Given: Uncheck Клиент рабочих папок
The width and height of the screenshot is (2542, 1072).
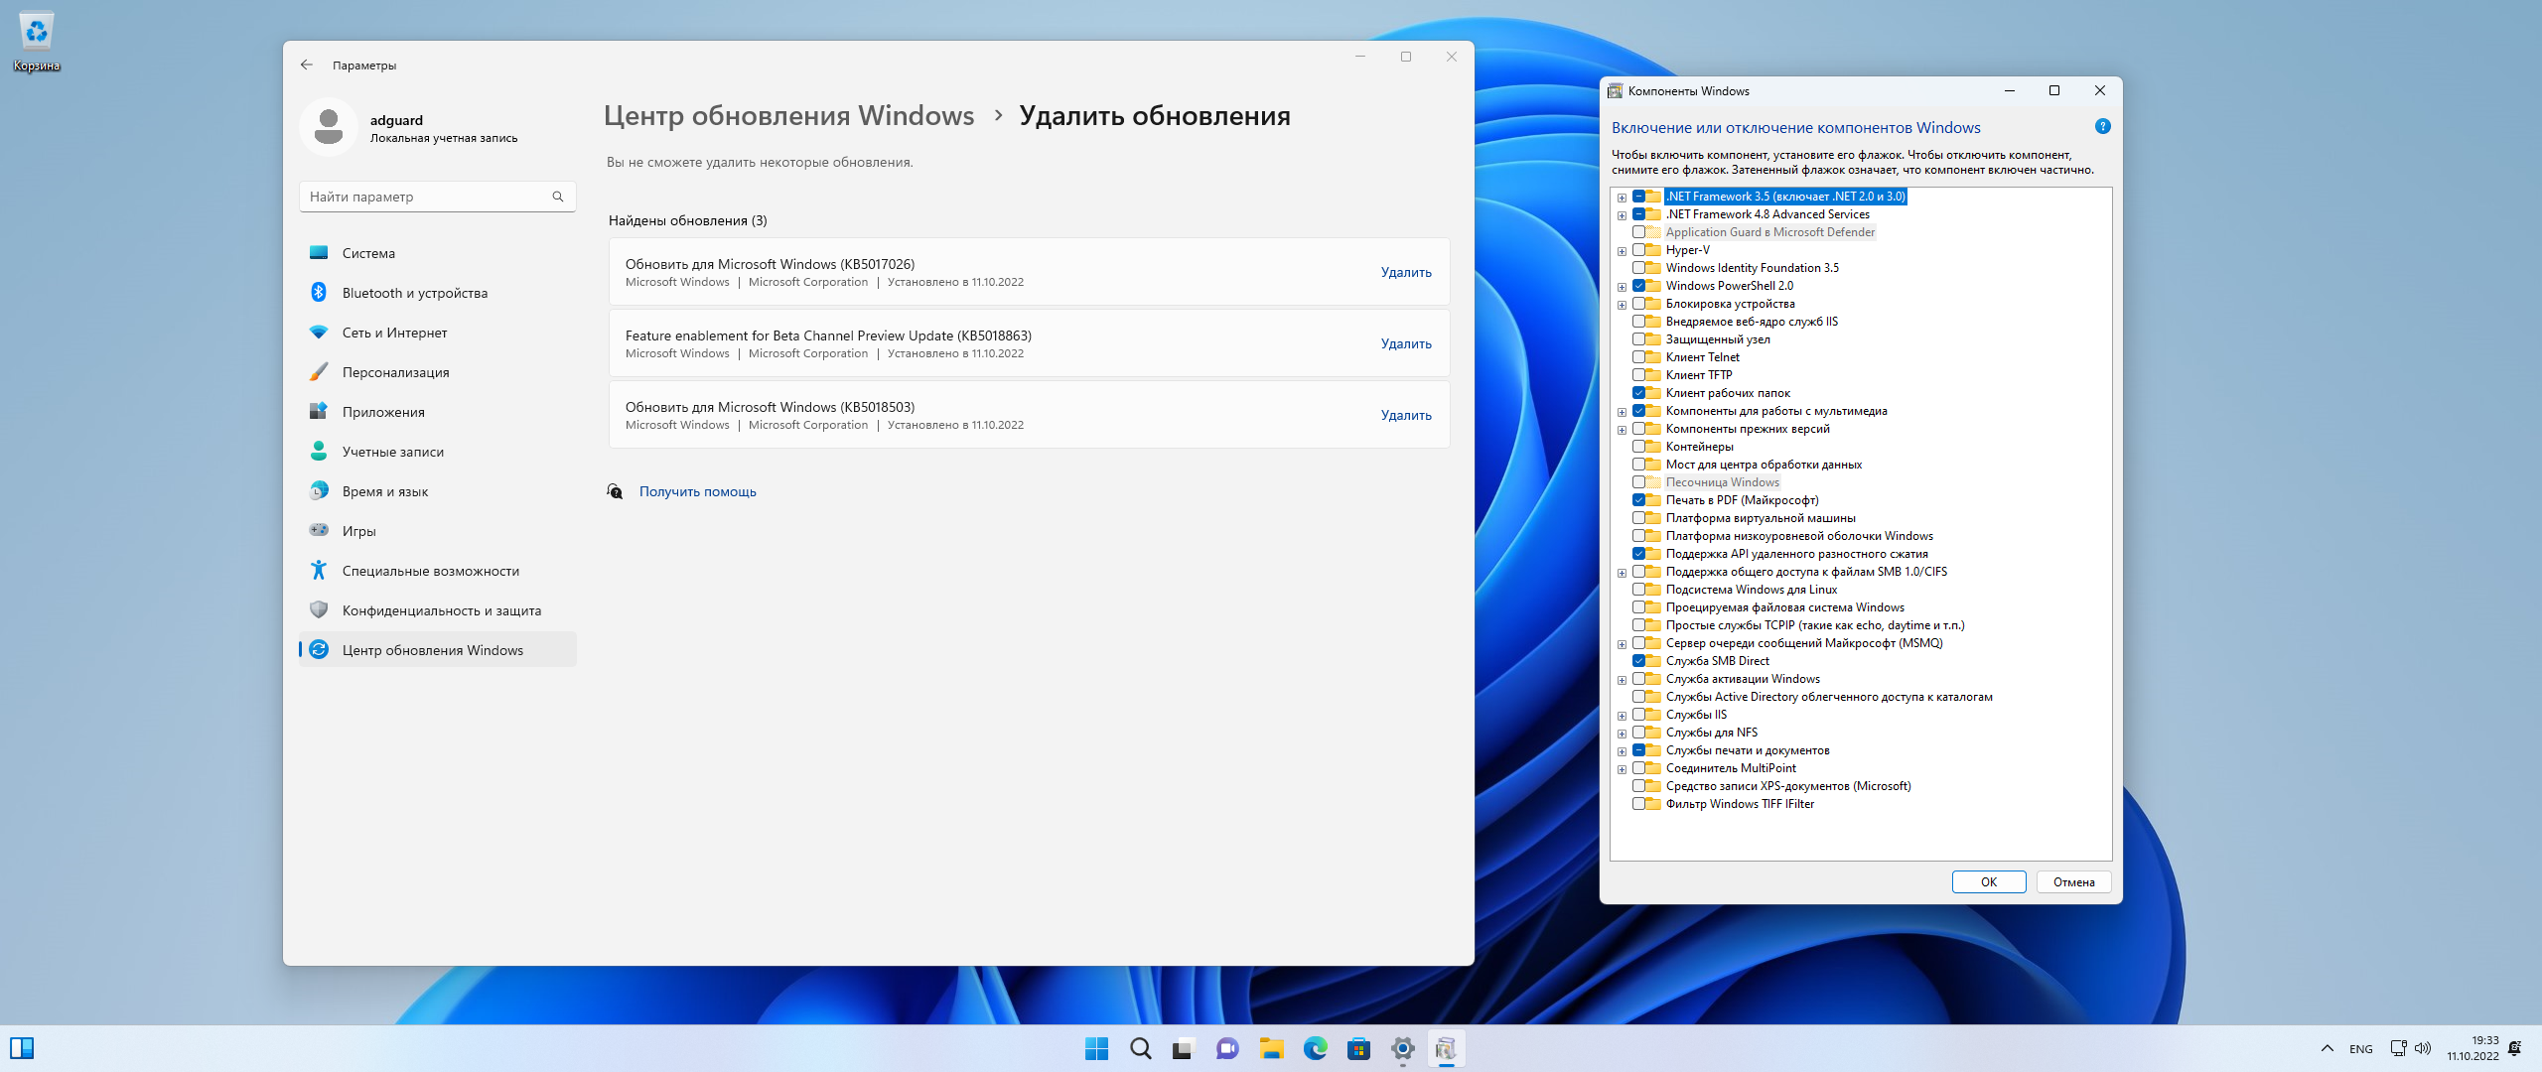Looking at the screenshot, I should click(x=1638, y=393).
